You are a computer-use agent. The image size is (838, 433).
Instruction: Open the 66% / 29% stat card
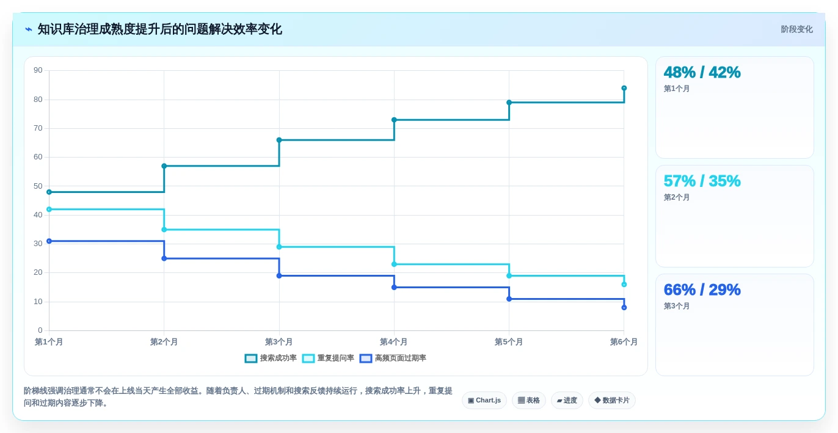(735, 325)
